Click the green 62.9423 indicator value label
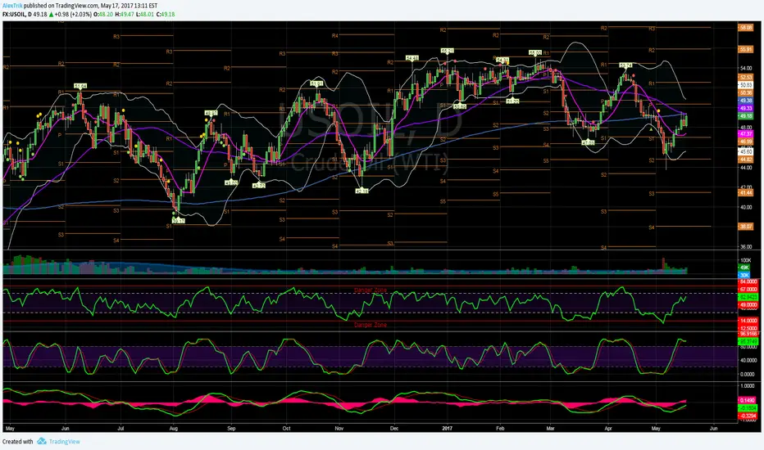 point(748,297)
